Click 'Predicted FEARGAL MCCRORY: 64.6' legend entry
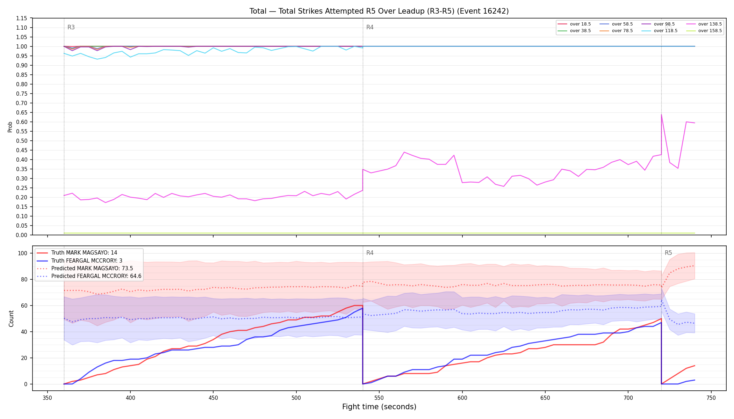This screenshot has width=734, height=419. [96, 276]
